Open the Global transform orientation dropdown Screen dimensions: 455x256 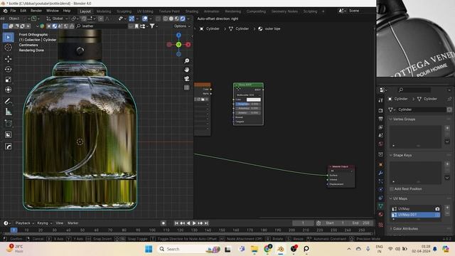pos(57,18)
